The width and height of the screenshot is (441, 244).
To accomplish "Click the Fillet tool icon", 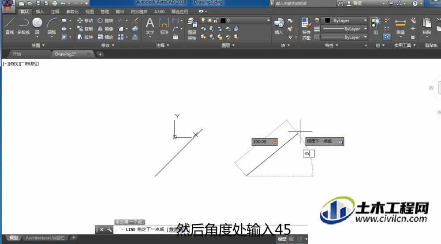I will (121, 29).
